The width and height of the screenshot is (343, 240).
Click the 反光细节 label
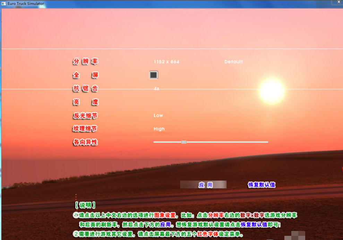pos(85,115)
